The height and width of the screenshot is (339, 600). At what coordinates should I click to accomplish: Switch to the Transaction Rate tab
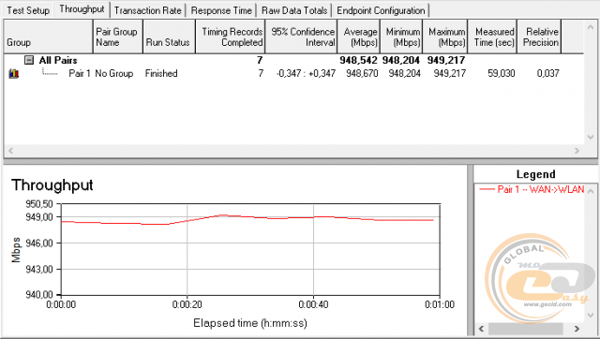(x=148, y=10)
